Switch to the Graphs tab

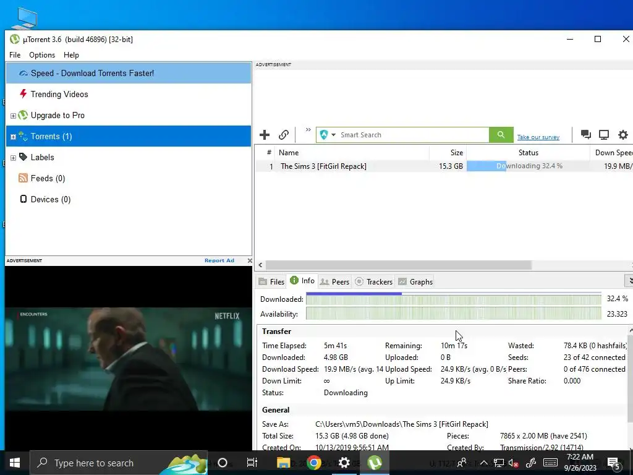(415, 281)
